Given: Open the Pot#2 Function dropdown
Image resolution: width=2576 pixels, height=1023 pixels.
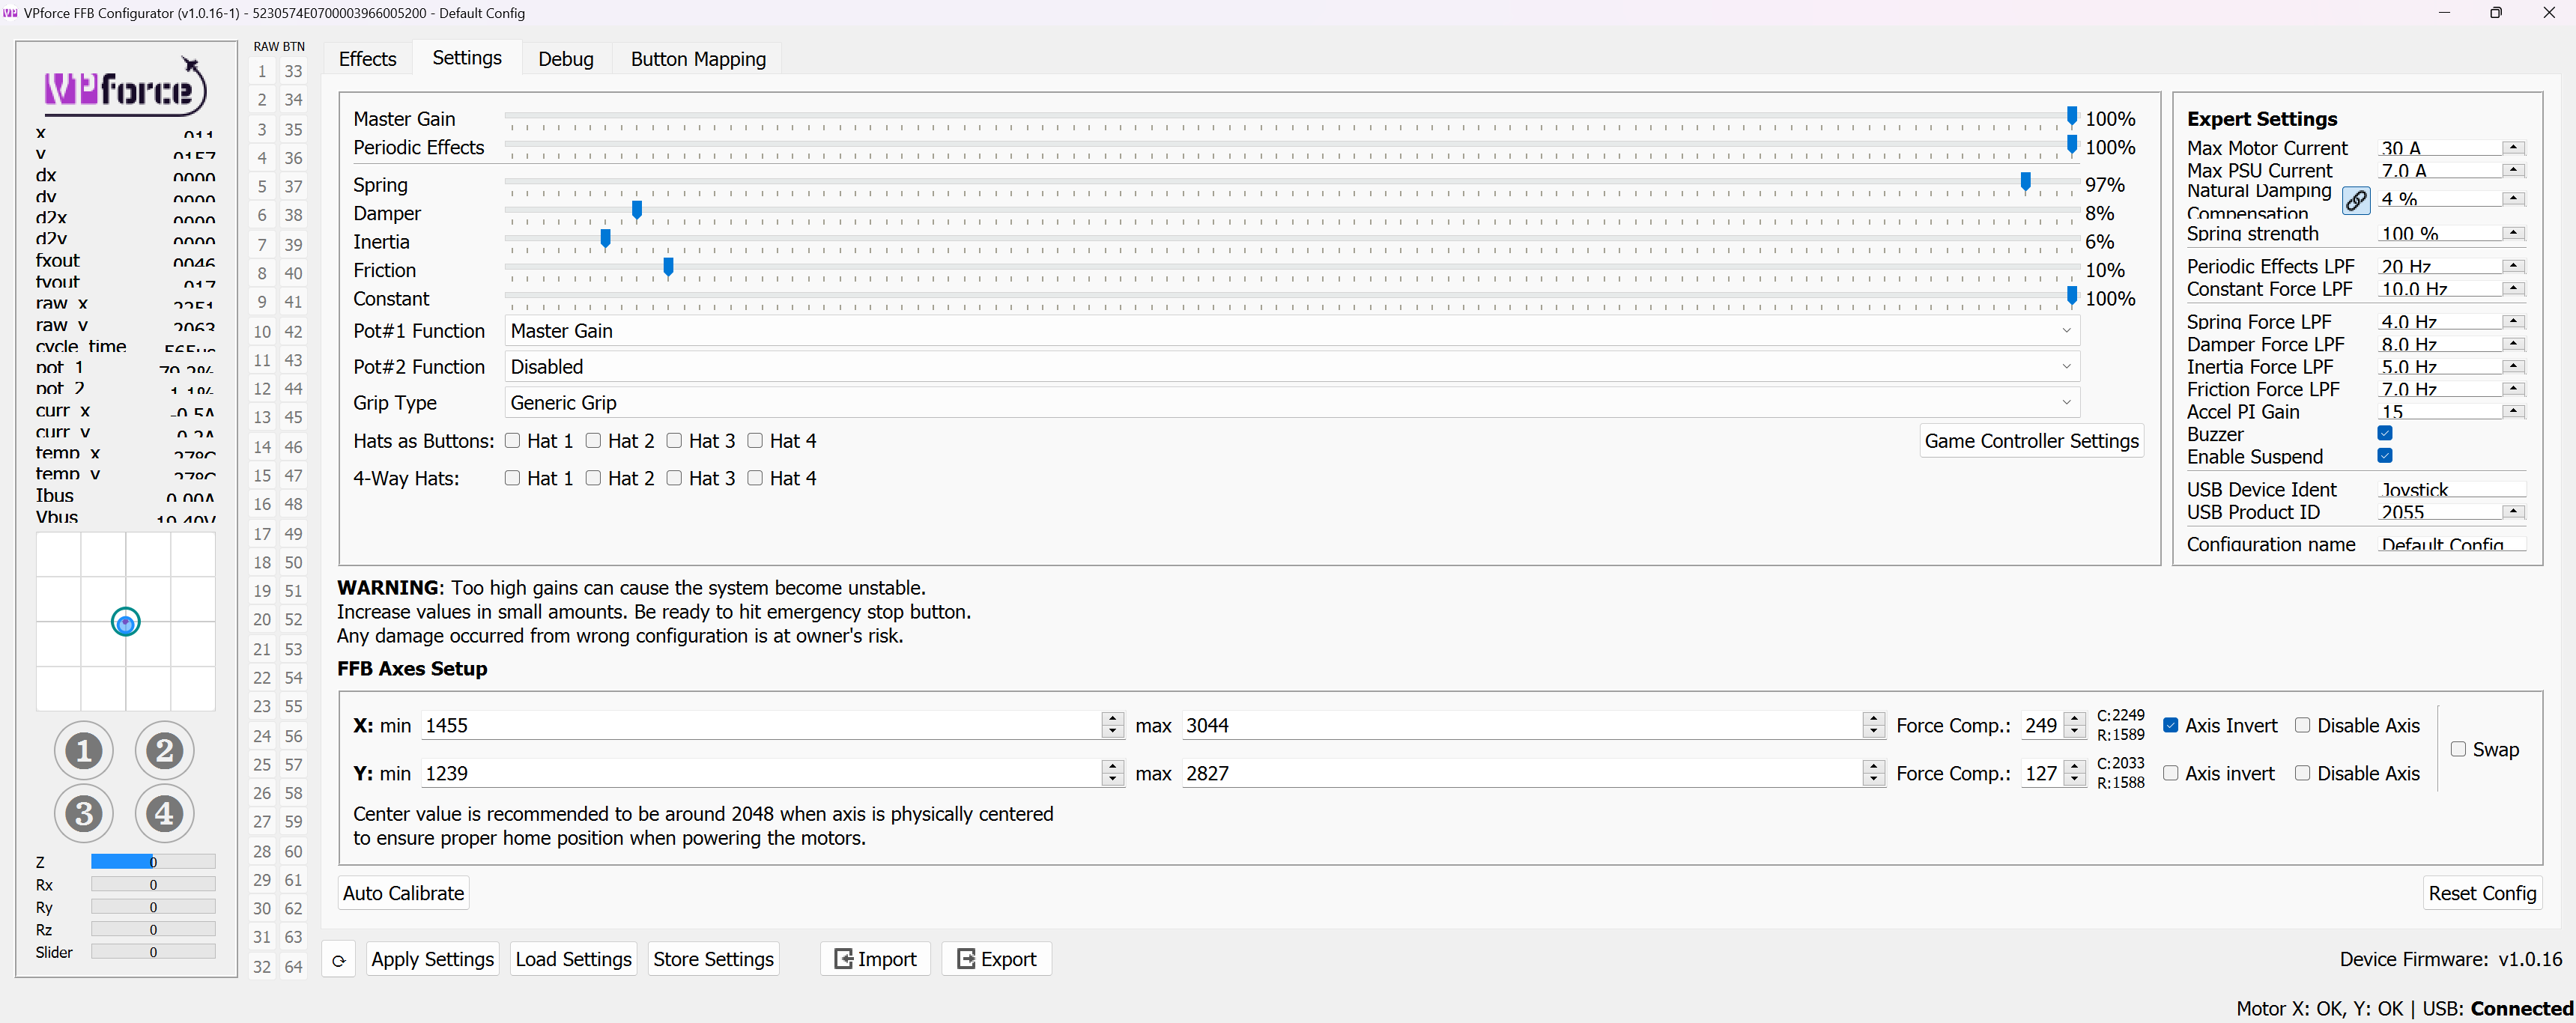Looking at the screenshot, I should (1291, 367).
